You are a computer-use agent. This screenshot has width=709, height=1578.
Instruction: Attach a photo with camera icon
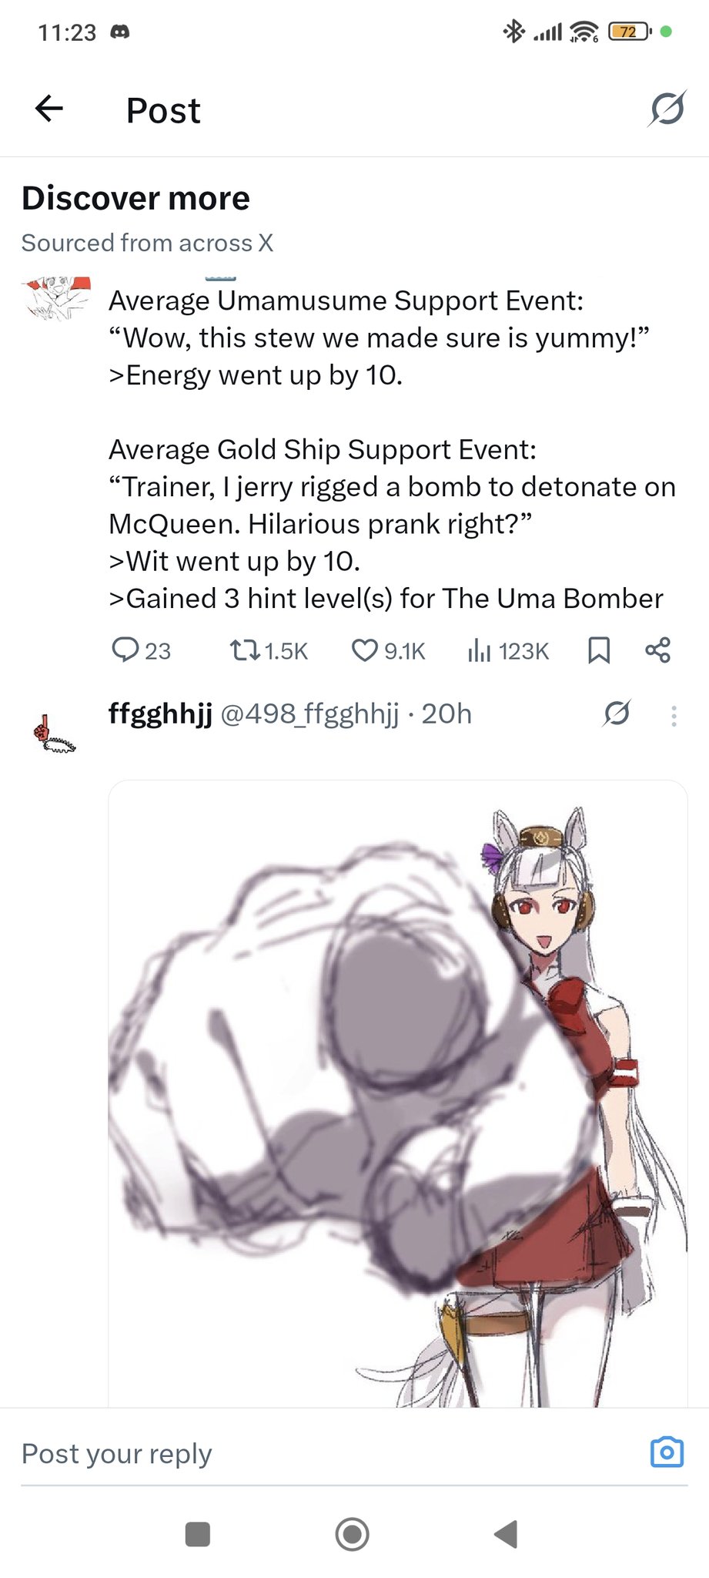[667, 1452]
